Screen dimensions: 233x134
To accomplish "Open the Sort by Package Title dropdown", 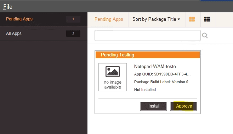I will (x=156, y=19).
